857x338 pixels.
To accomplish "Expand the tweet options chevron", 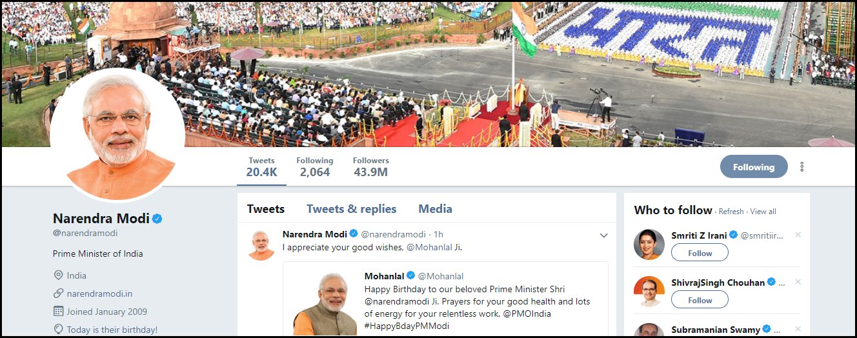I will click(604, 235).
